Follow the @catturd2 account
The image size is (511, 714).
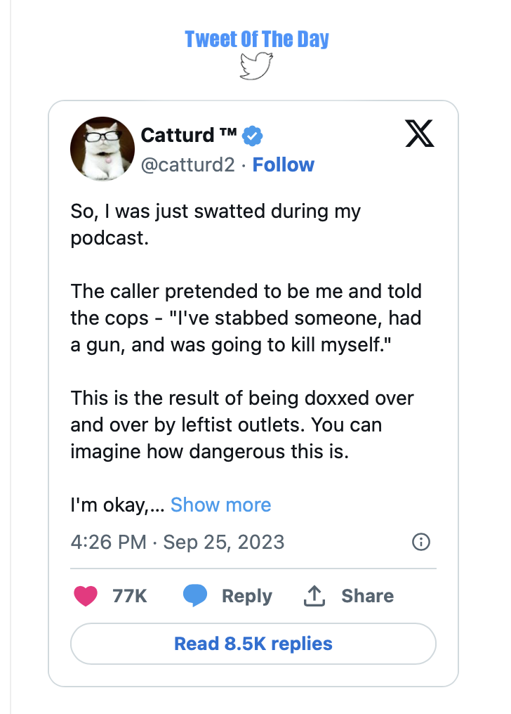[x=284, y=165]
